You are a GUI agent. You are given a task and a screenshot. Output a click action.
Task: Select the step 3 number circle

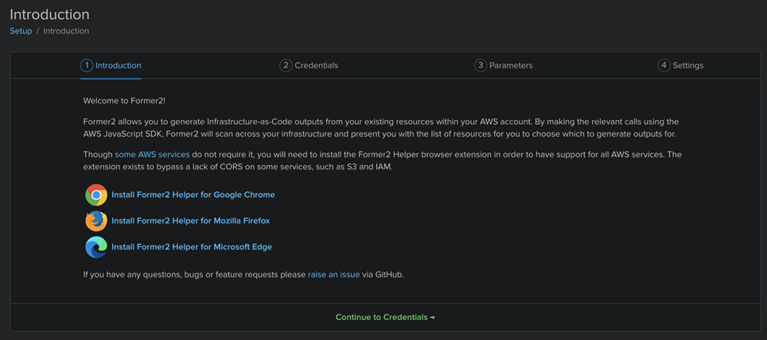pos(481,65)
